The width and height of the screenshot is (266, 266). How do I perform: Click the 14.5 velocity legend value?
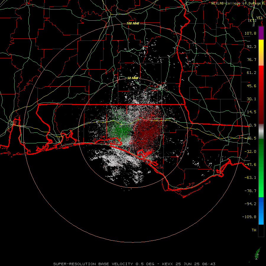coord(252,112)
